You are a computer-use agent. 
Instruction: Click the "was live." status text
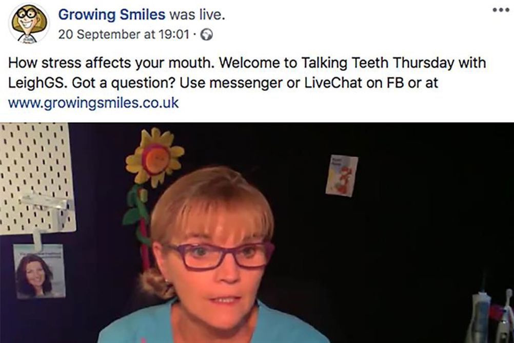click(197, 14)
